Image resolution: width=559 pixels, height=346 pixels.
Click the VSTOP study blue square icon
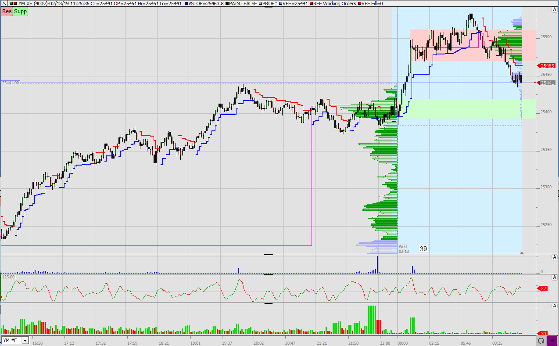tap(186, 4)
